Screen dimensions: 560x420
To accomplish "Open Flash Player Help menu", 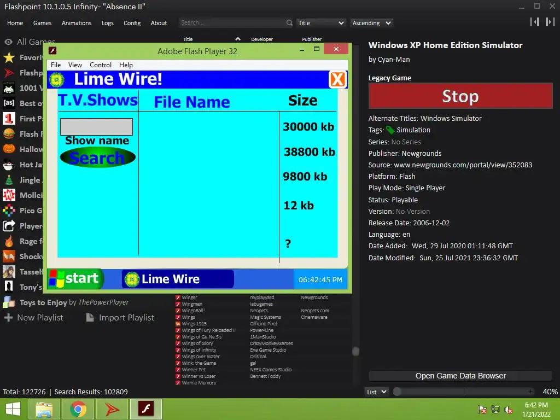I will click(x=126, y=65).
